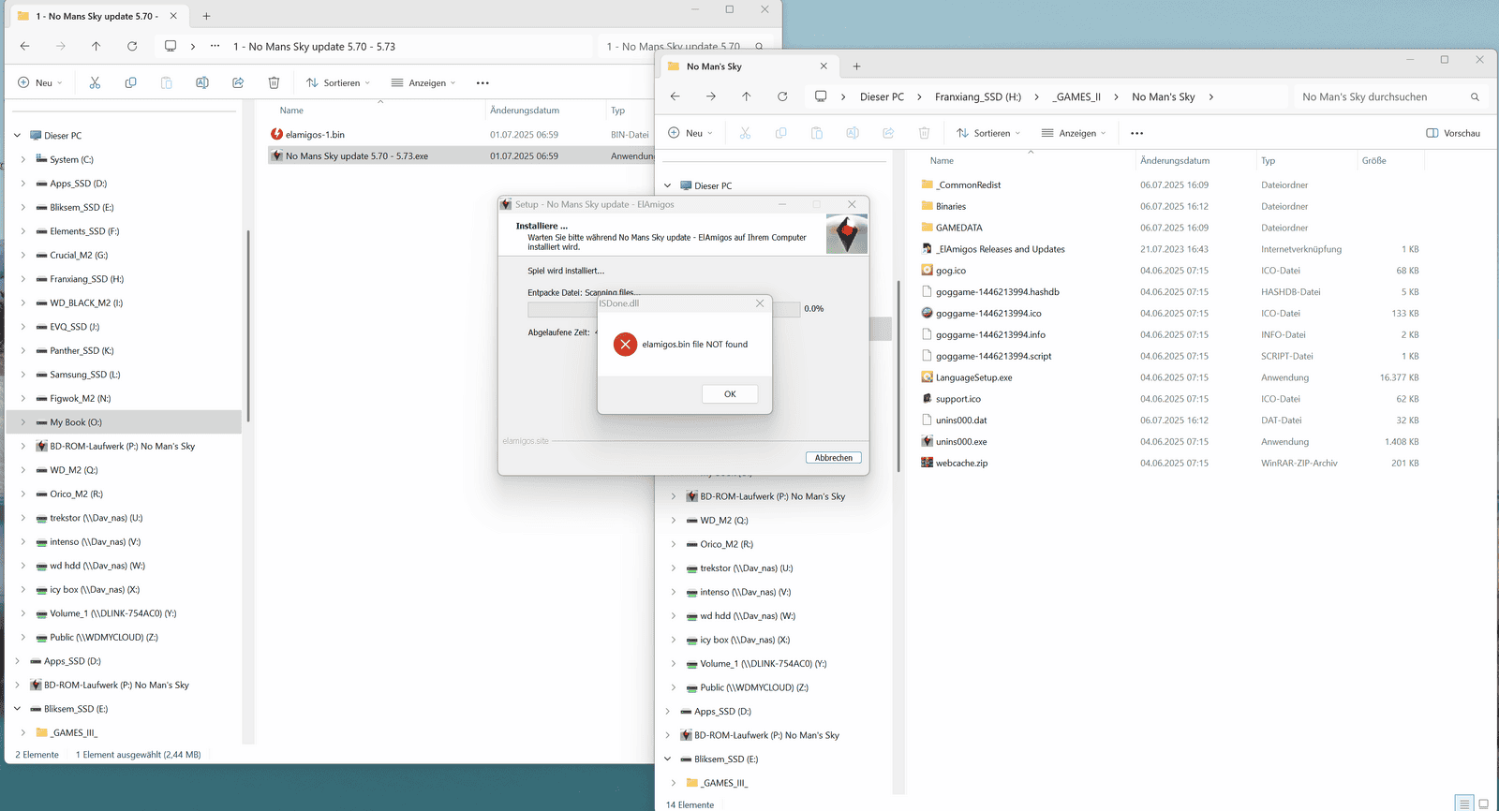This screenshot has height=811, width=1499.
Task: Close the No Man's Sky tab
Action: pyautogui.click(x=824, y=66)
